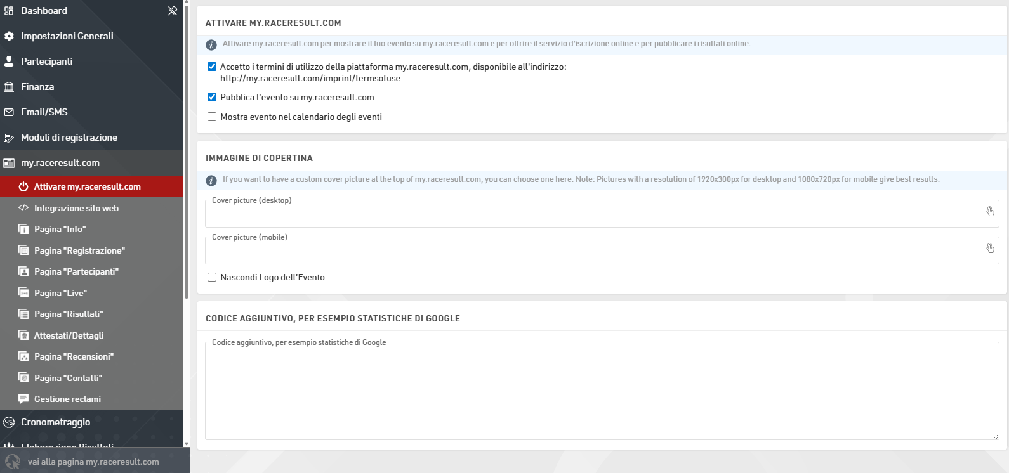Check Nascondi Logo dell'Evento
The width and height of the screenshot is (1009, 473).
point(212,277)
